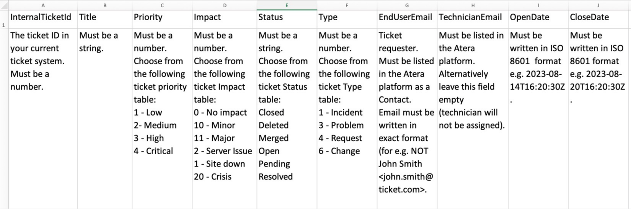The image size is (631, 209).
Task: Select the highlighted column E header
Action: click(287, 5)
